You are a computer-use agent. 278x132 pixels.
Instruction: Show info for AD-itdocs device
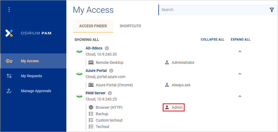click(x=107, y=48)
